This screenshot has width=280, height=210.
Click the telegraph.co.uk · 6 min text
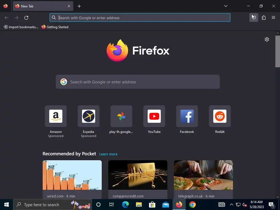click(x=196, y=196)
